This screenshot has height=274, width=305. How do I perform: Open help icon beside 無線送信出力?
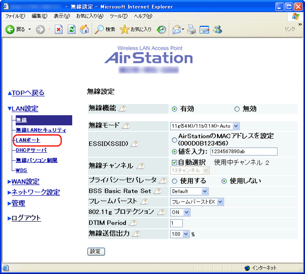coord(136,234)
